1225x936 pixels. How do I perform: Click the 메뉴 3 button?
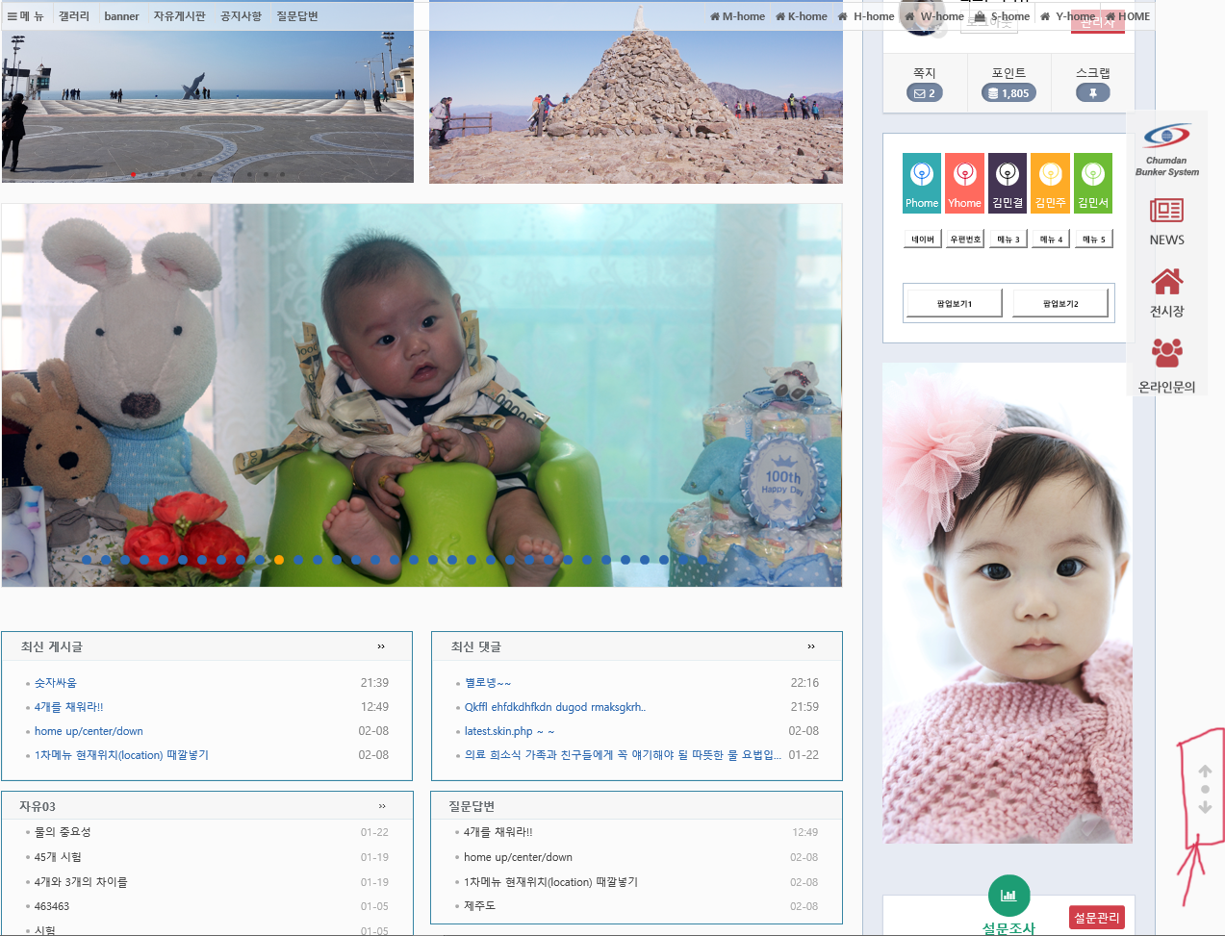[1008, 240]
